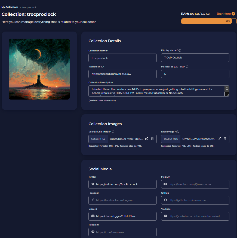Click the RAM usage progress bar
The image size is (237, 238).
tap(209, 21)
